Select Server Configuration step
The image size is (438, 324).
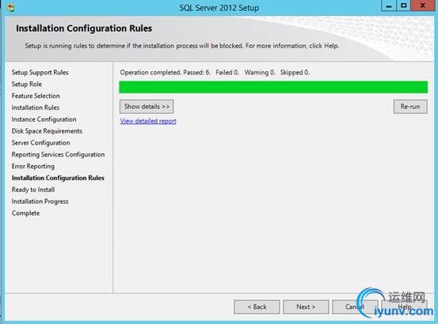40,142
